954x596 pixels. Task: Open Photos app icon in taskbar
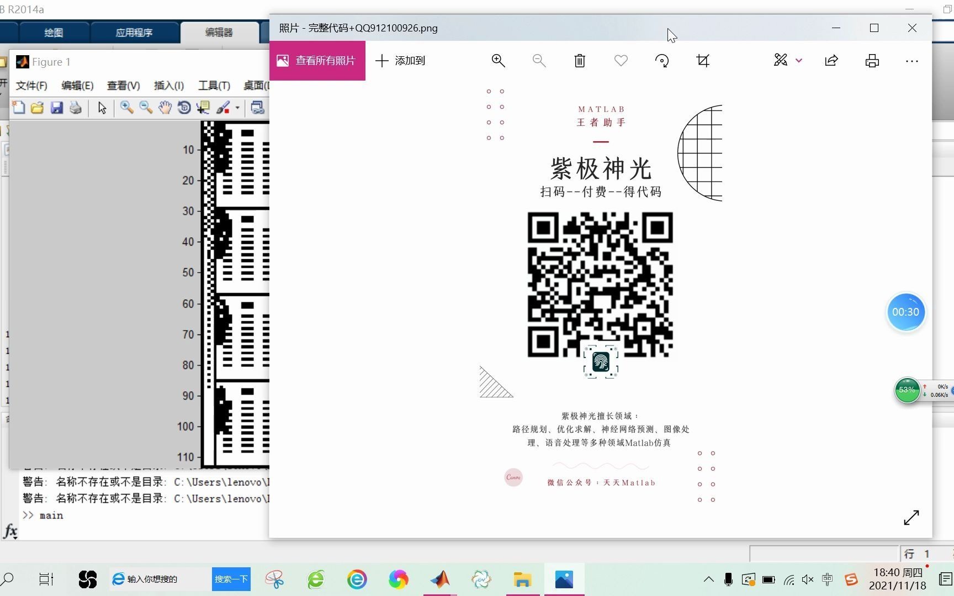coord(564,579)
